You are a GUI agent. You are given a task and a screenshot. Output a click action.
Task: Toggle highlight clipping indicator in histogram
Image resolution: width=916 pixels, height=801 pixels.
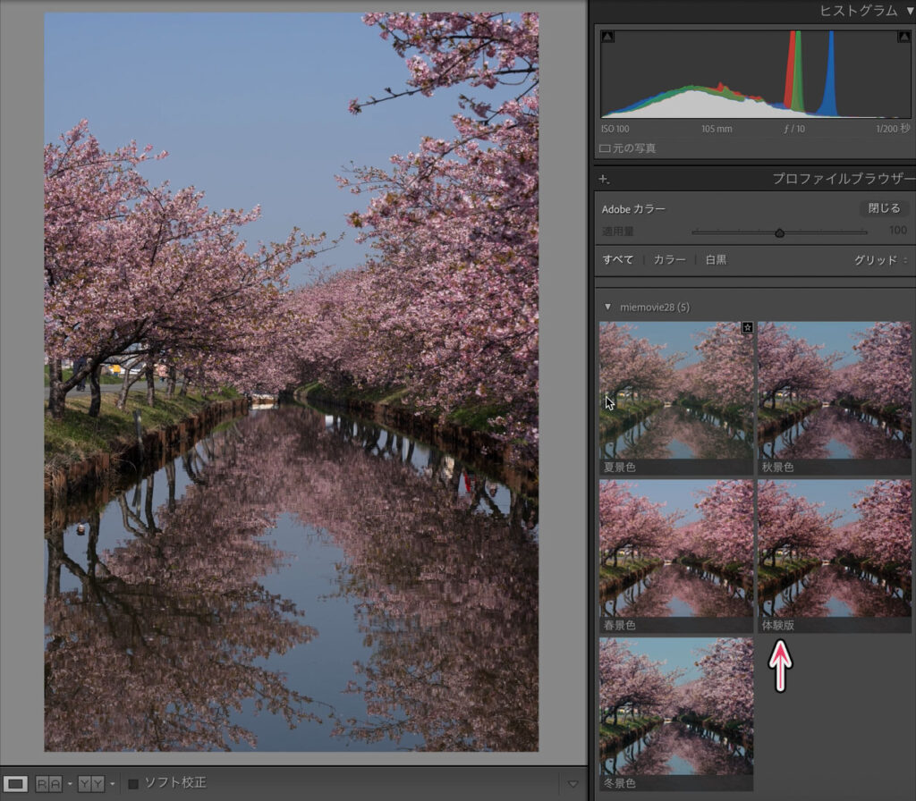903,37
